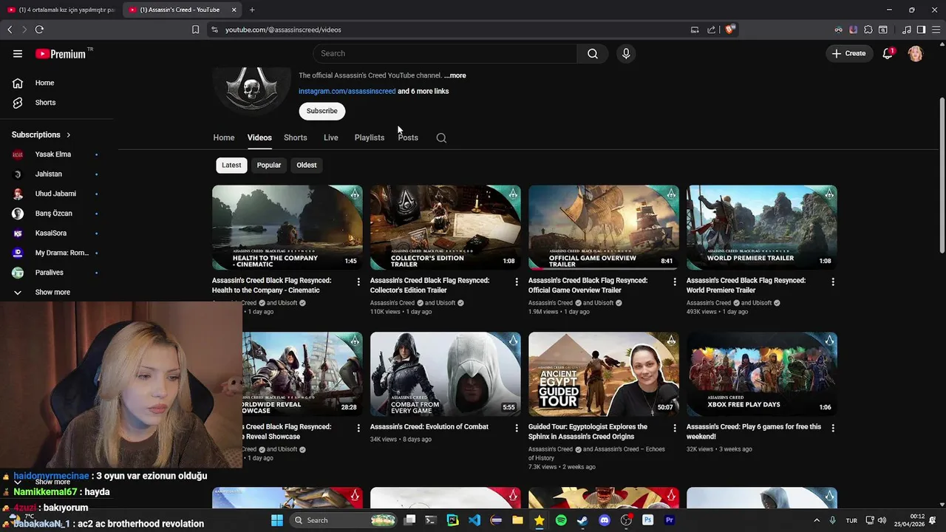The height and width of the screenshot is (532, 946).
Task: Go back to the previous page
Action: pos(10,30)
